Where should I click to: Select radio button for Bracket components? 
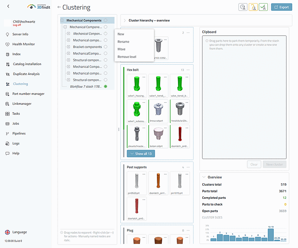click(105, 47)
